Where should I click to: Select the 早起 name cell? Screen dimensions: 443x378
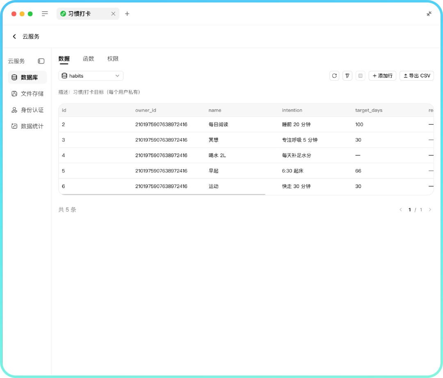[214, 171]
